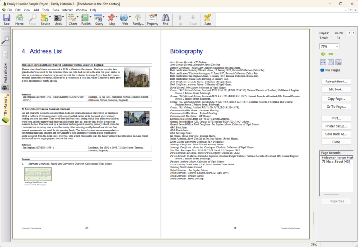Expand the Source dropdown arrow
This screenshot has width=358, height=247.
pyautogui.click(x=50, y=17)
